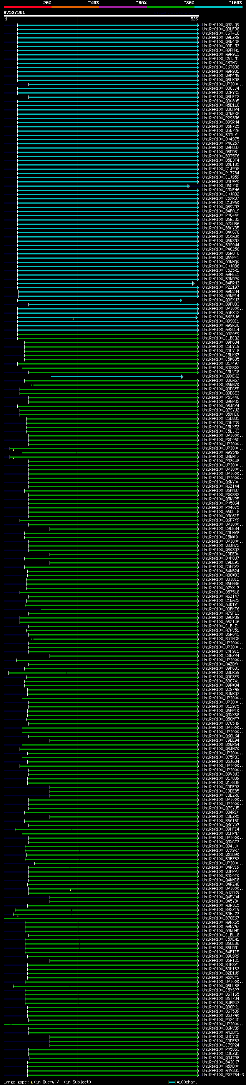Click the hit UniRef100_Q9LF98

pos(221,29)
